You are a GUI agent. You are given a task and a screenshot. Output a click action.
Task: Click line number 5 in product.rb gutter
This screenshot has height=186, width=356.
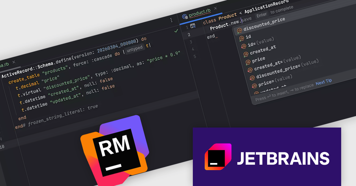tap(195, 56)
